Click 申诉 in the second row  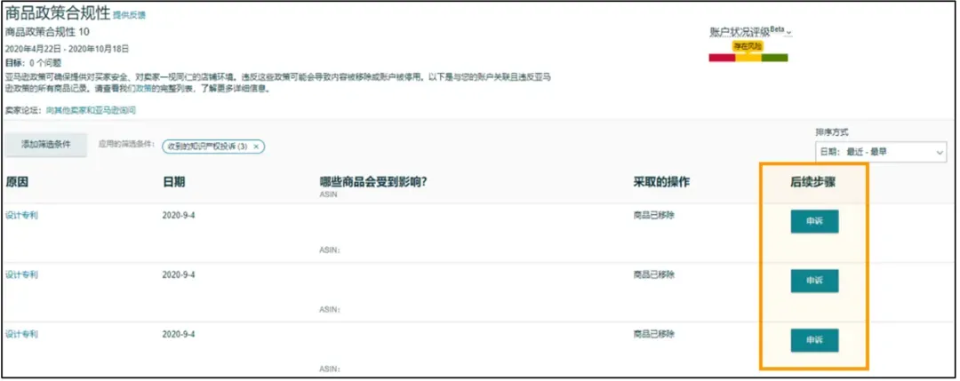pos(814,281)
